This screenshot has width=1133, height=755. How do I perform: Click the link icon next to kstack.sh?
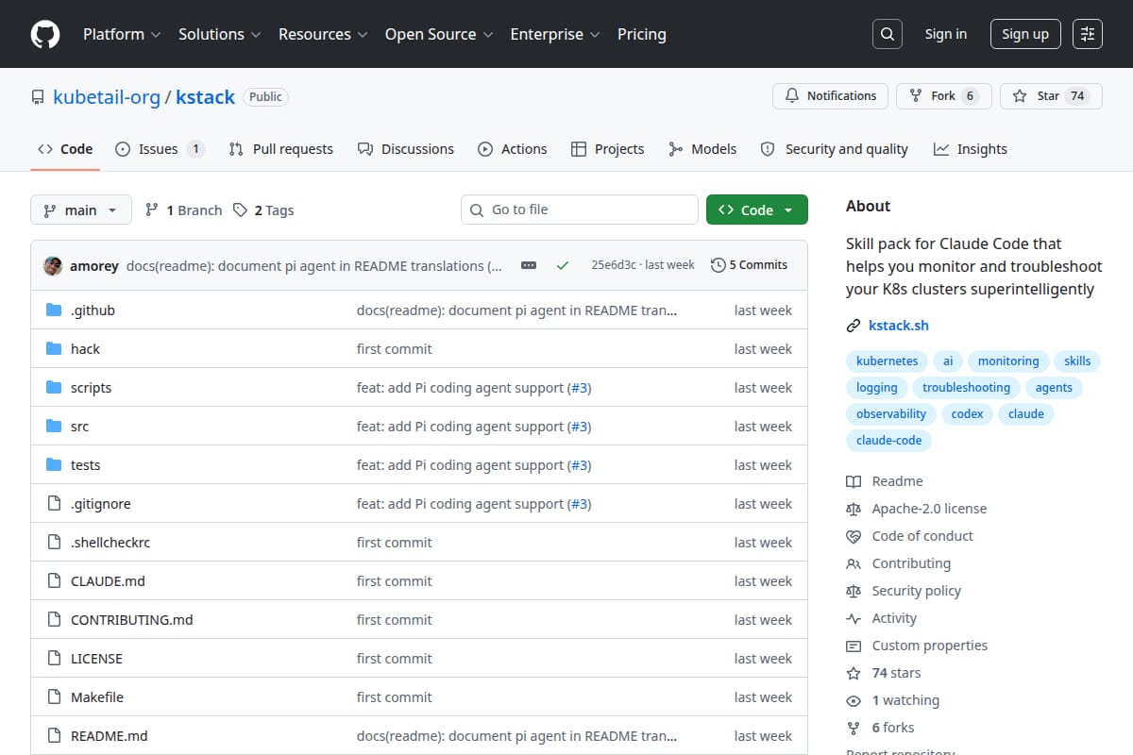tap(854, 326)
